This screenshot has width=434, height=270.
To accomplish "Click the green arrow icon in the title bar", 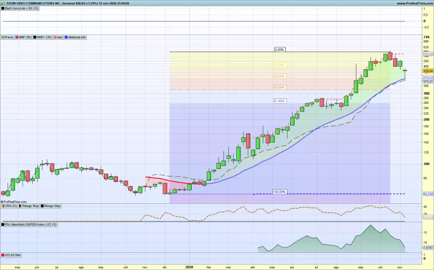I will coord(3,3).
